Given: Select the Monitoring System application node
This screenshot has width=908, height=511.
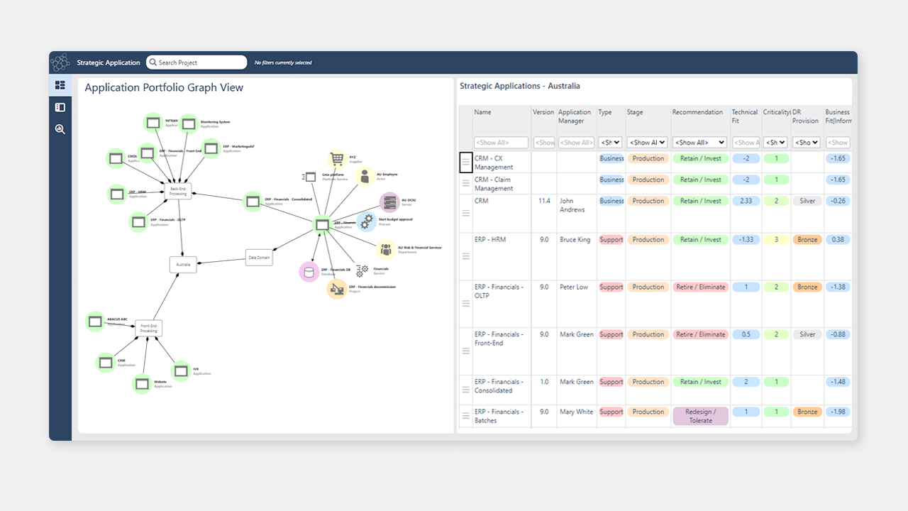Looking at the screenshot, I should (188, 123).
